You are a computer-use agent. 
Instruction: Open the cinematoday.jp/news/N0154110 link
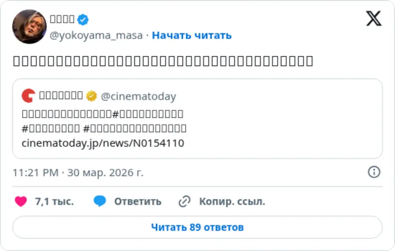point(103,143)
